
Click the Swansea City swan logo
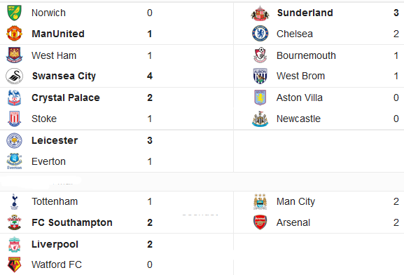pyautogui.click(x=15, y=76)
